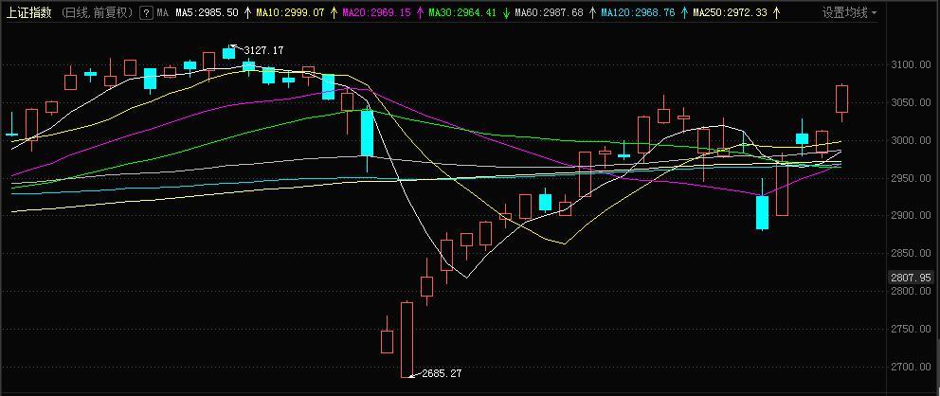
Task: Select the MA5:2985.50 legend label
Action: (x=208, y=12)
